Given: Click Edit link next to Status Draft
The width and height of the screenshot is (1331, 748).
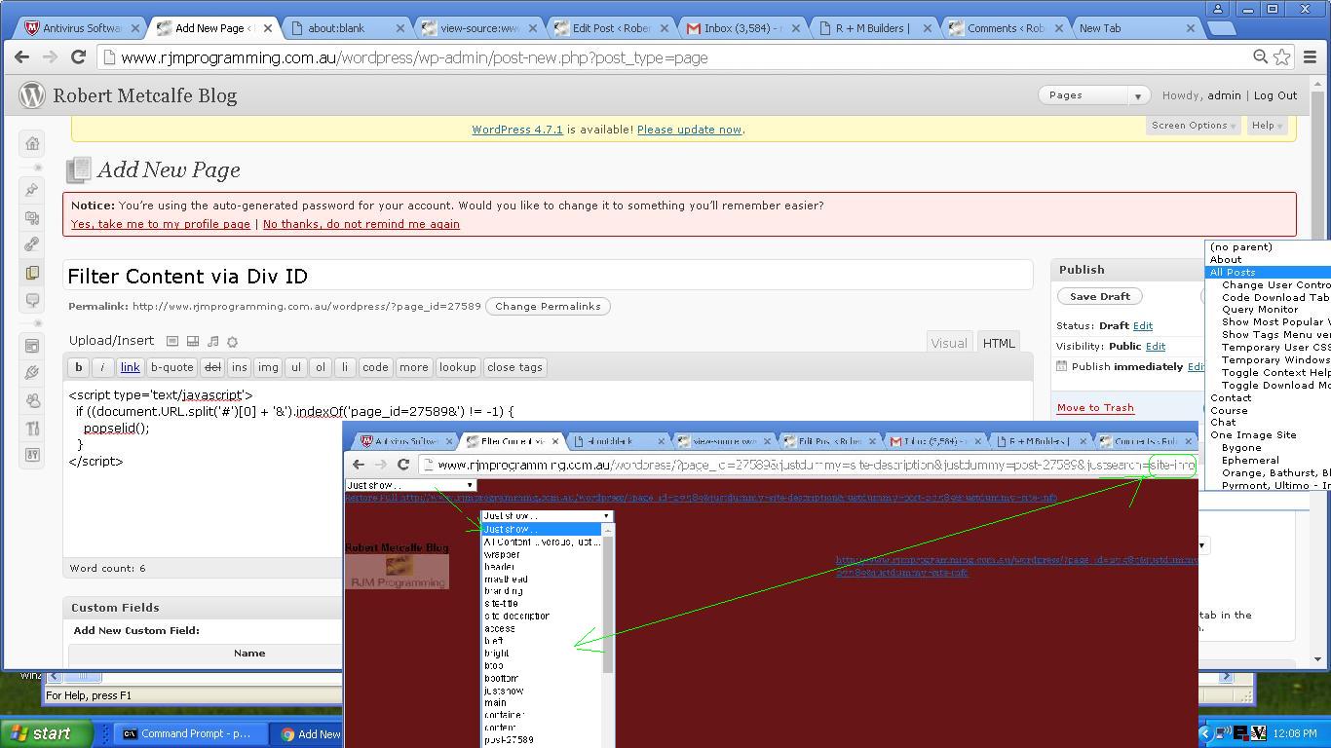Looking at the screenshot, I should (x=1142, y=325).
